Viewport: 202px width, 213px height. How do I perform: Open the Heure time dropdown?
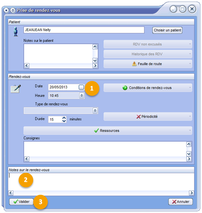coord(82,95)
